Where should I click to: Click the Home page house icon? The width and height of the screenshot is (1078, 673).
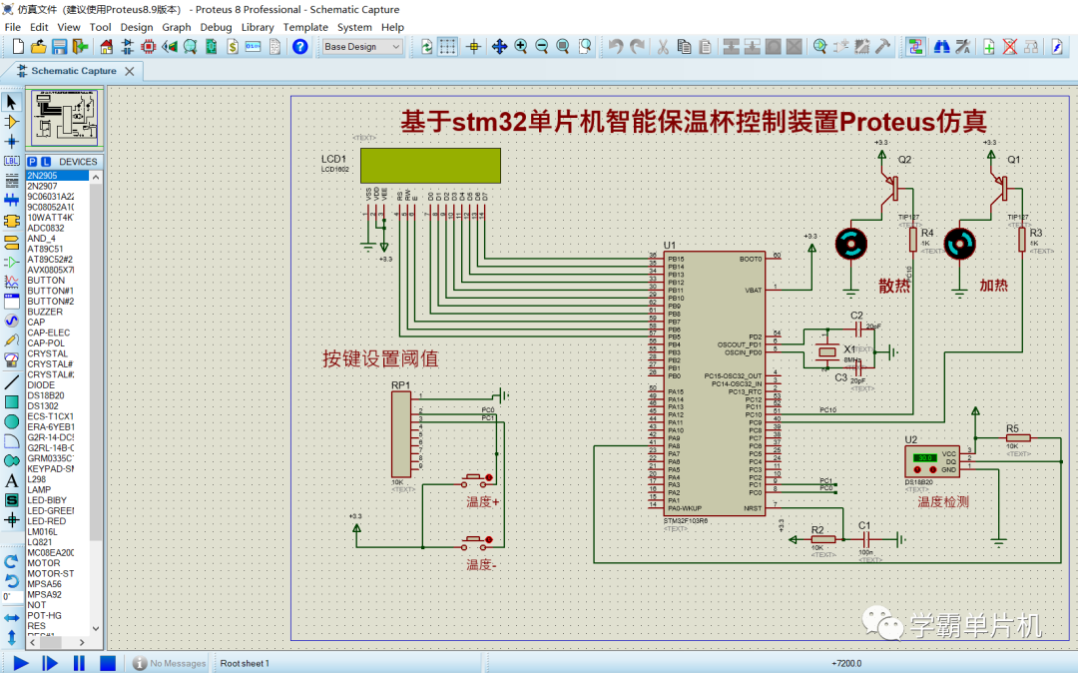[106, 47]
